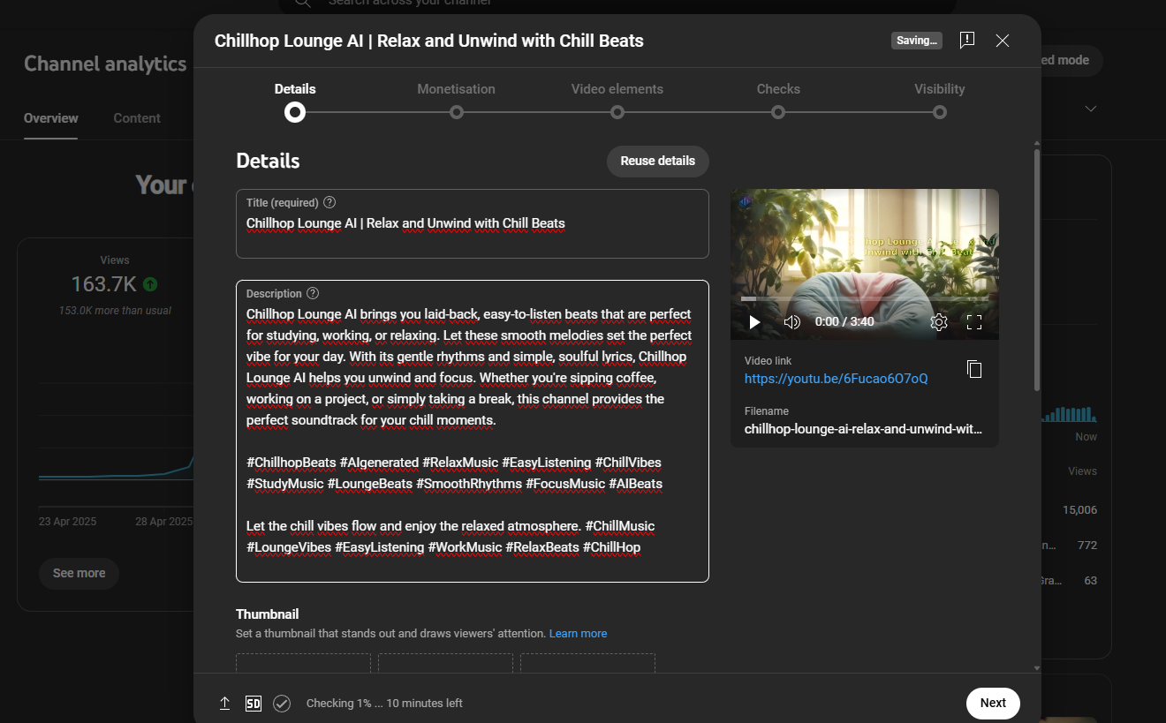
Task: Click the checks complete checkmark icon
Action: tap(282, 704)
